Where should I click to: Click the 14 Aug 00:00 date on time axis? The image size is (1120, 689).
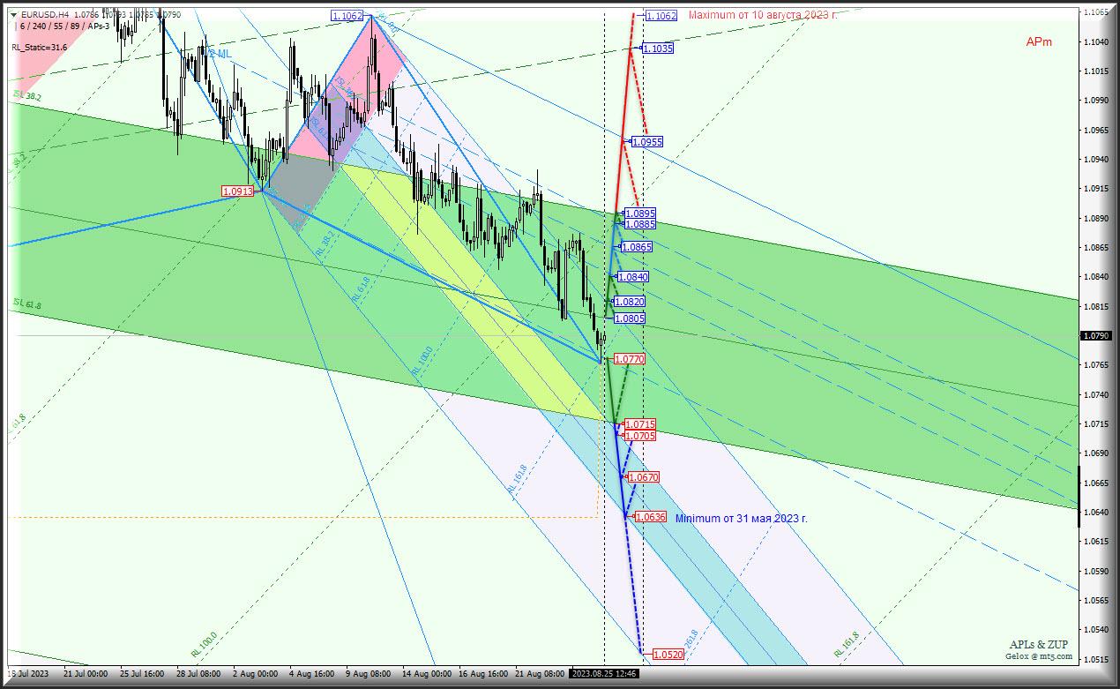point(425,673)
